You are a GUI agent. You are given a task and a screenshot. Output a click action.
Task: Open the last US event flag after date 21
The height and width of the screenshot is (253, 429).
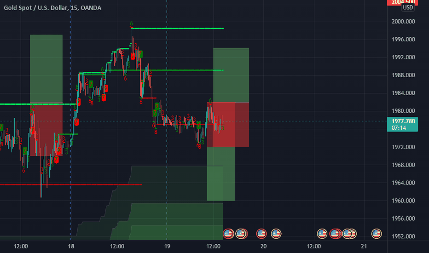coord(377,234)
